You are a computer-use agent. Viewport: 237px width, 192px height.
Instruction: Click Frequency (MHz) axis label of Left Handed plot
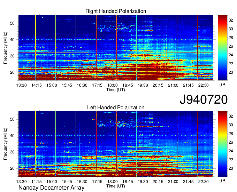(x=5, y=144)
